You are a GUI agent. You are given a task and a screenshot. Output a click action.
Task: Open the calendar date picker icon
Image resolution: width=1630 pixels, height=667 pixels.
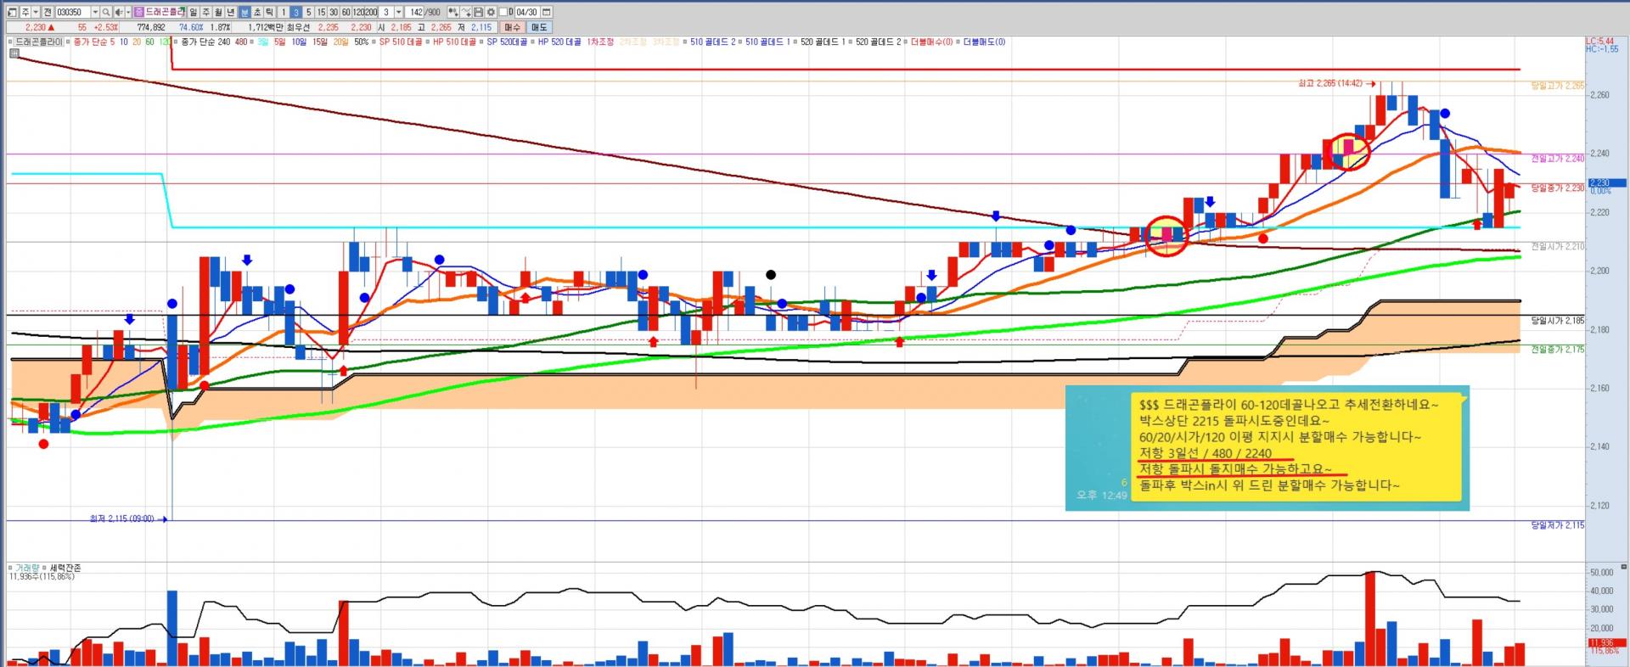tap(546, 13)
